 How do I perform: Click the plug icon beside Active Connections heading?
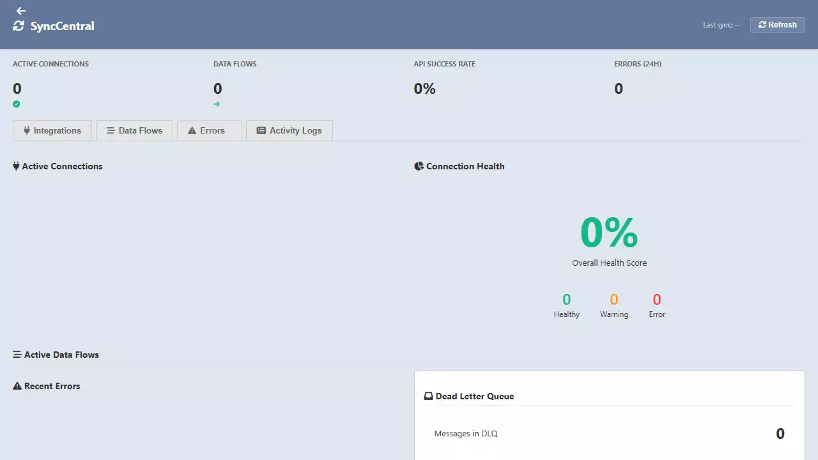[15, 166]
